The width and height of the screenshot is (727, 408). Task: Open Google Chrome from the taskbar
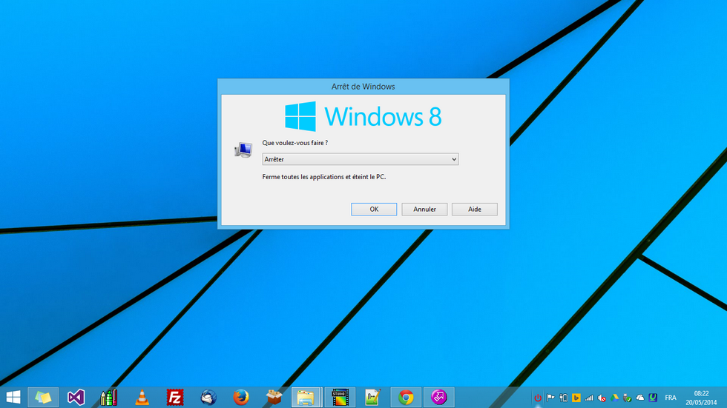coord(406,398)
